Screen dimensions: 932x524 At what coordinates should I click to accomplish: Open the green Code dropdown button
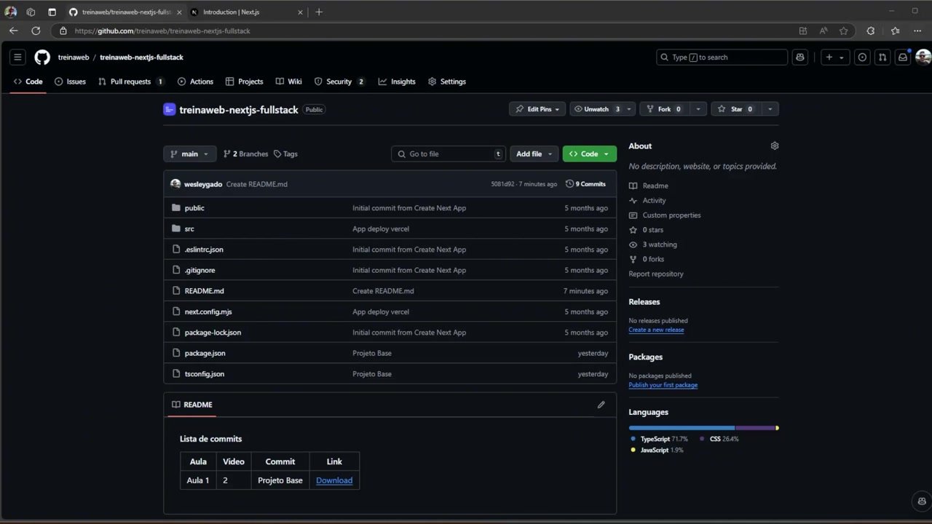589,154
